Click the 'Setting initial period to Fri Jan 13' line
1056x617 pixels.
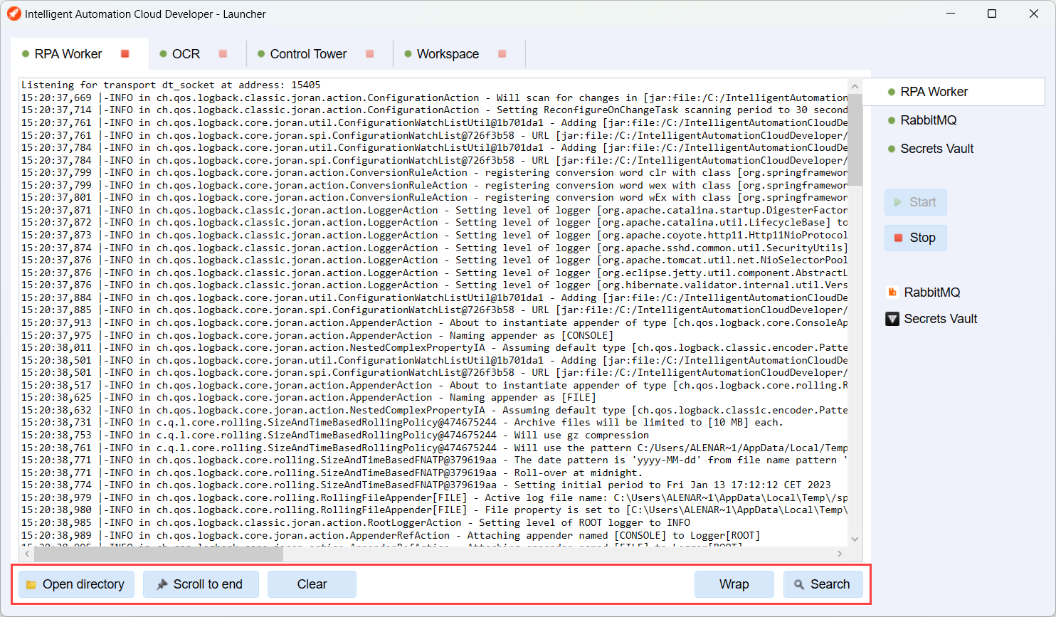[x=426, y=485]
